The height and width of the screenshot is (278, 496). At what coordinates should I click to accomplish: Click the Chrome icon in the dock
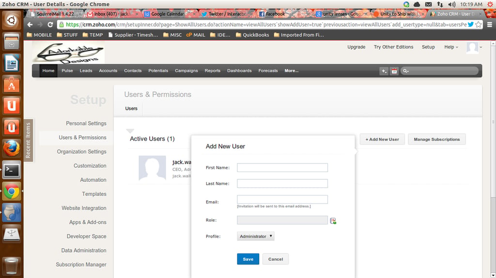12,191
